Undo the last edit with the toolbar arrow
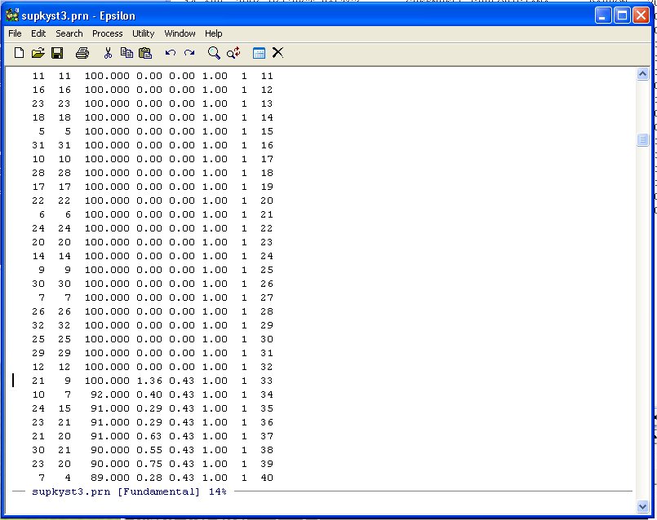Image resolution: width=657 pixels, height=520 pixels. (170, 53)
